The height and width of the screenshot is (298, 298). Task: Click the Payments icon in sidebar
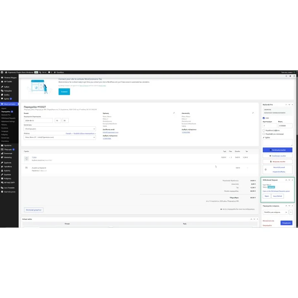point(2,149)
